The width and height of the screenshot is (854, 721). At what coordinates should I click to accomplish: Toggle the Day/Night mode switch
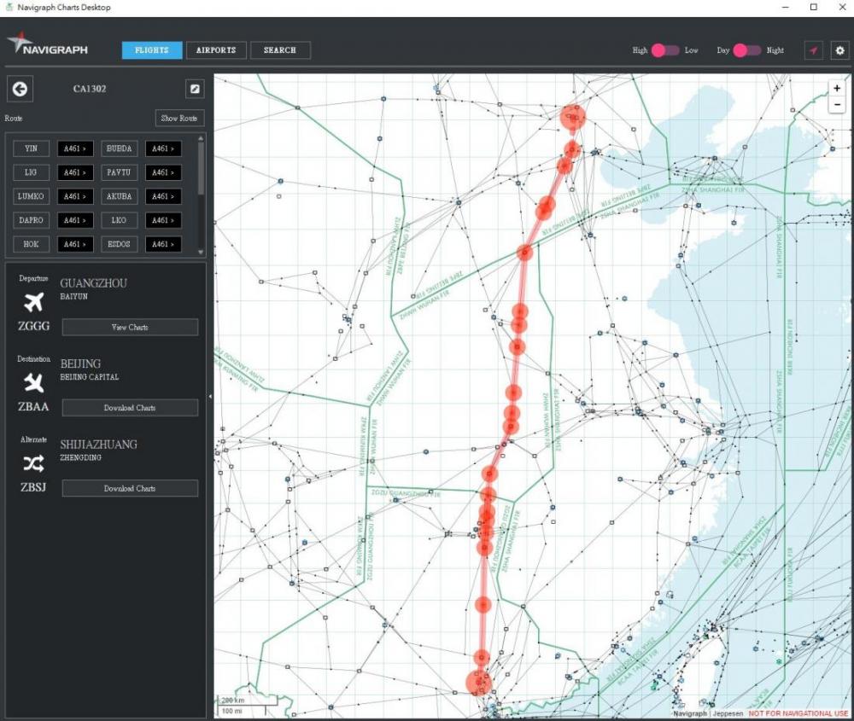point(747,50)
